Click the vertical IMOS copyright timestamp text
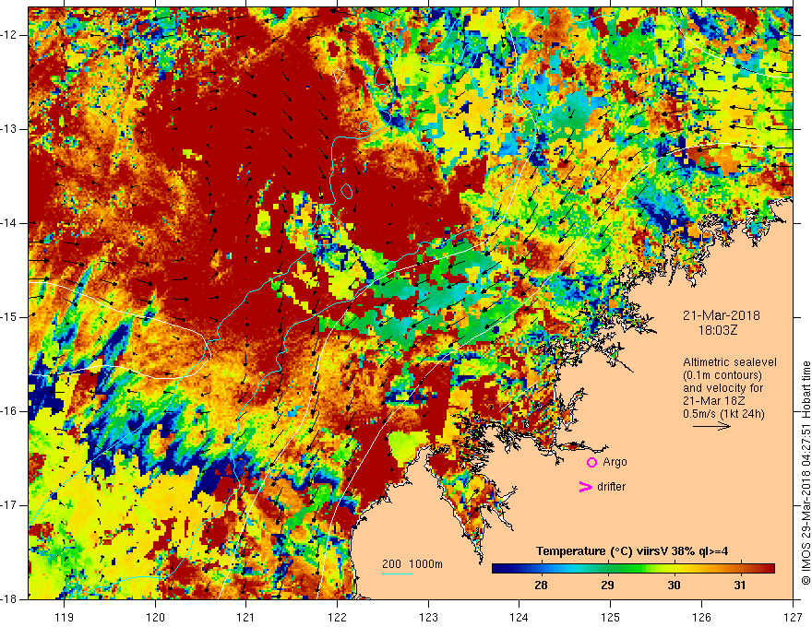This screenshot has width=812, height=627. 806,473
